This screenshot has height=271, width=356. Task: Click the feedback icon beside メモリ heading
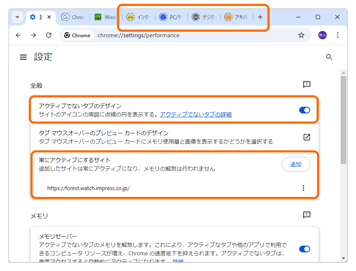[x=306, y=215]
